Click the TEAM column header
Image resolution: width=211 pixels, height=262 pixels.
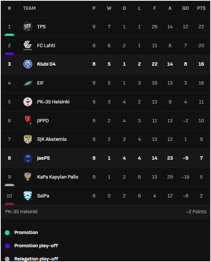(x=29, y=8)
